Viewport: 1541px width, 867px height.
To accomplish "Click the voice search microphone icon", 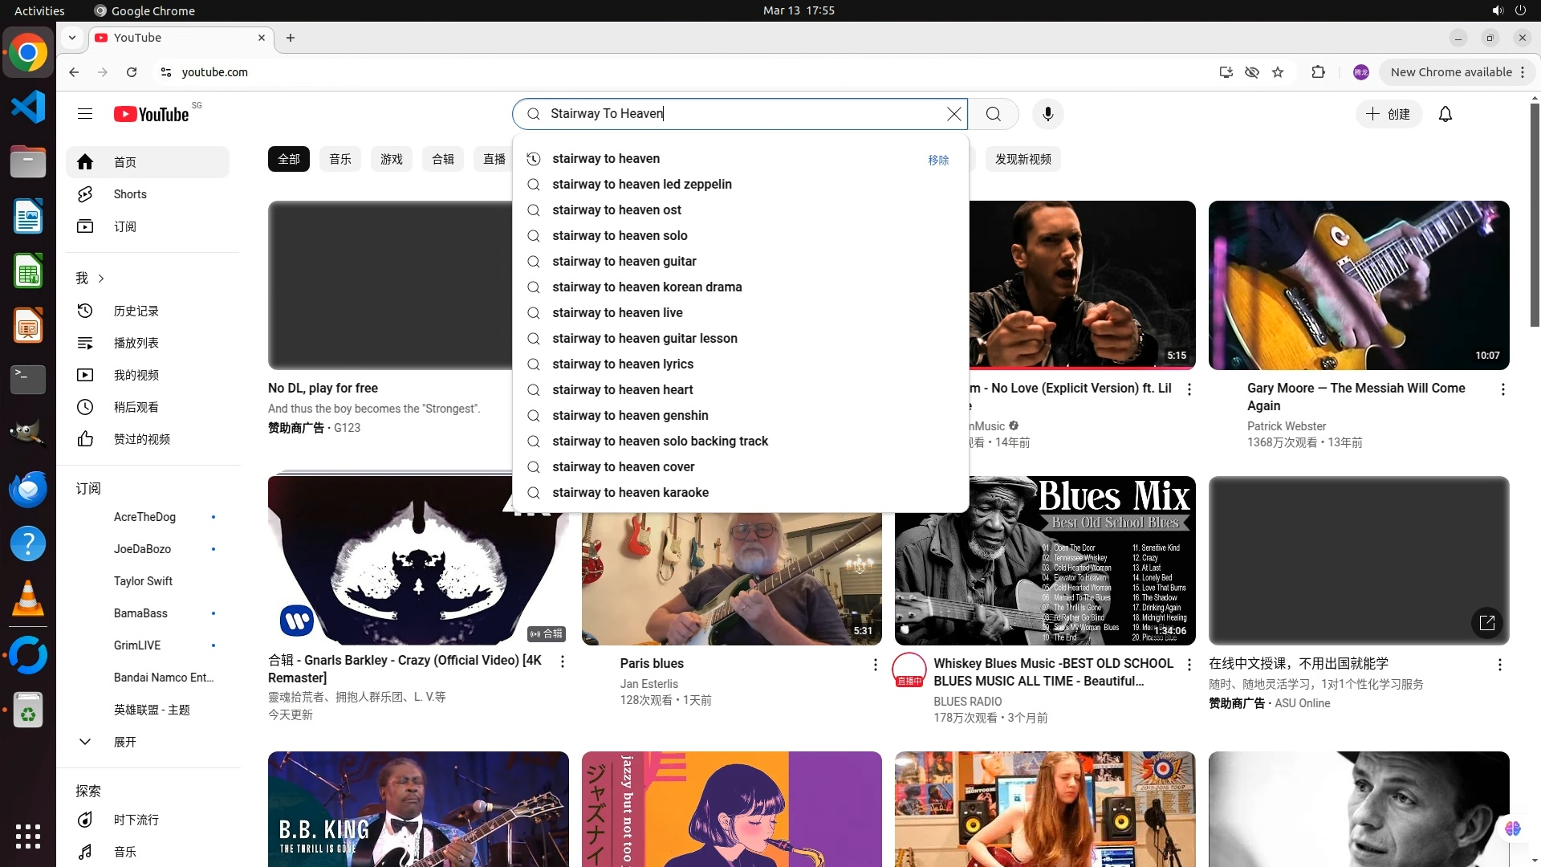I will [x=1047, y=114].
